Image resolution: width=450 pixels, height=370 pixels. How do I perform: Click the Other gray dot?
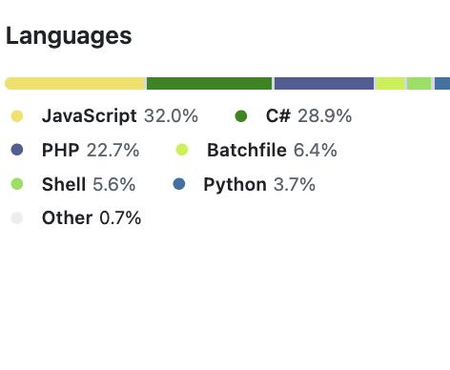tap(17, 218)
